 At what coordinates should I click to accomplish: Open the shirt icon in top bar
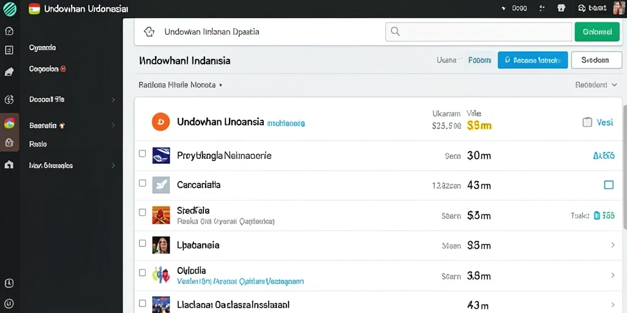coord(561,8)
